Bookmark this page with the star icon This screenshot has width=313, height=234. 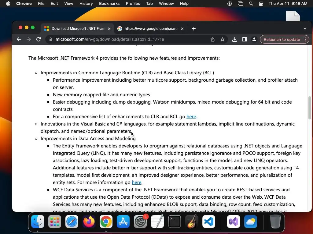223,39
